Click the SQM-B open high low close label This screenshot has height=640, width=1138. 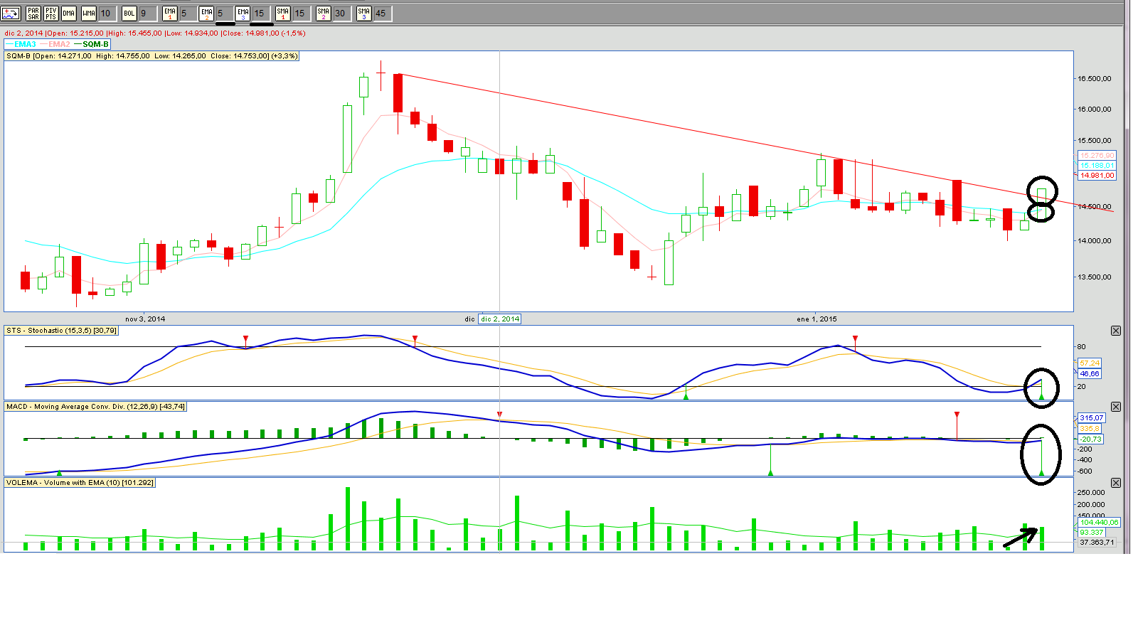[x=152, y=56]
